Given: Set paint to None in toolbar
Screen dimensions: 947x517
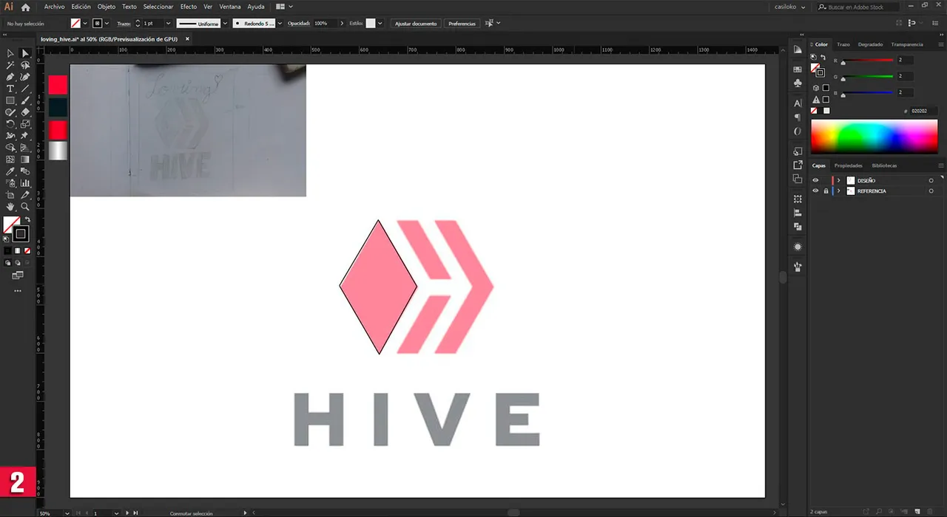Looking at the screenshot, I should click(x=28, y=250).
